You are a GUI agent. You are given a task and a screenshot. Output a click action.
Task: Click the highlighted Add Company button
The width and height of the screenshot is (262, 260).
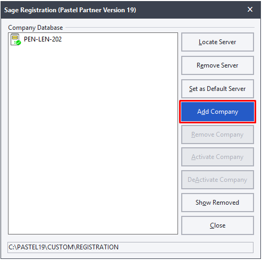[217, 112]
